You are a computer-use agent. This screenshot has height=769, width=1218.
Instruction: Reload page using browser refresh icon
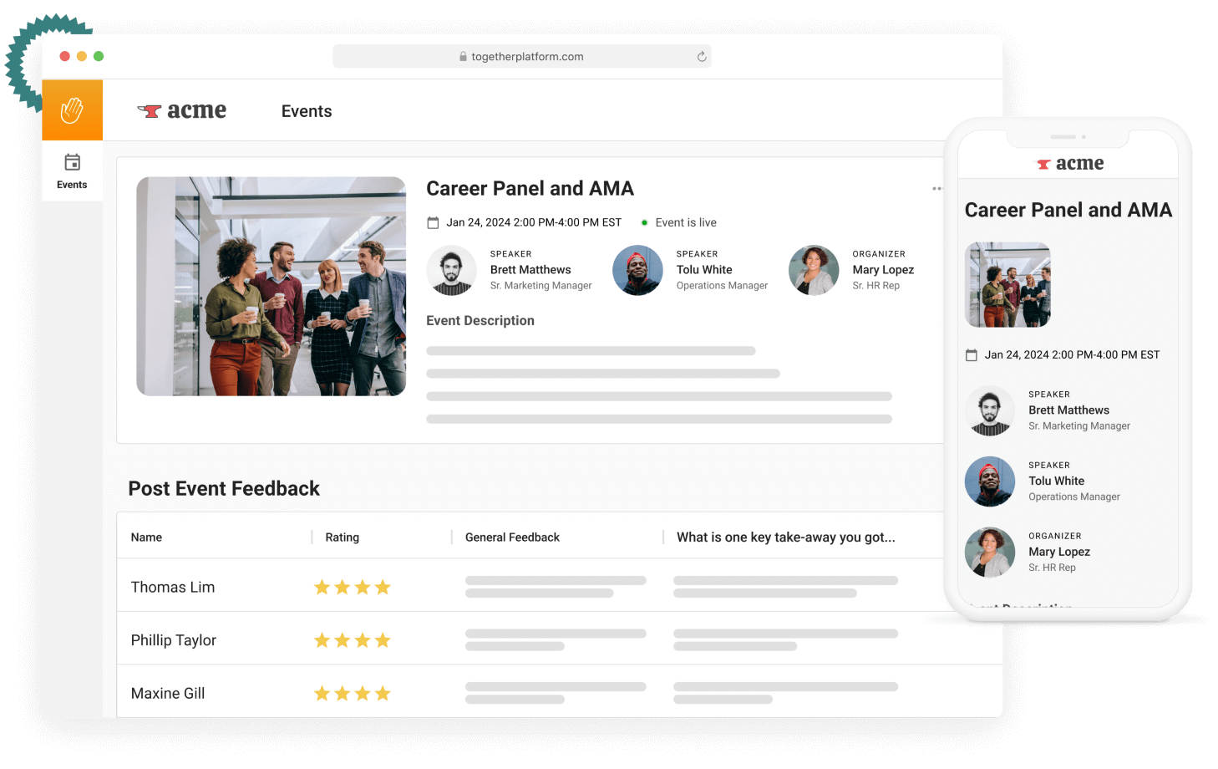point(702,57)
